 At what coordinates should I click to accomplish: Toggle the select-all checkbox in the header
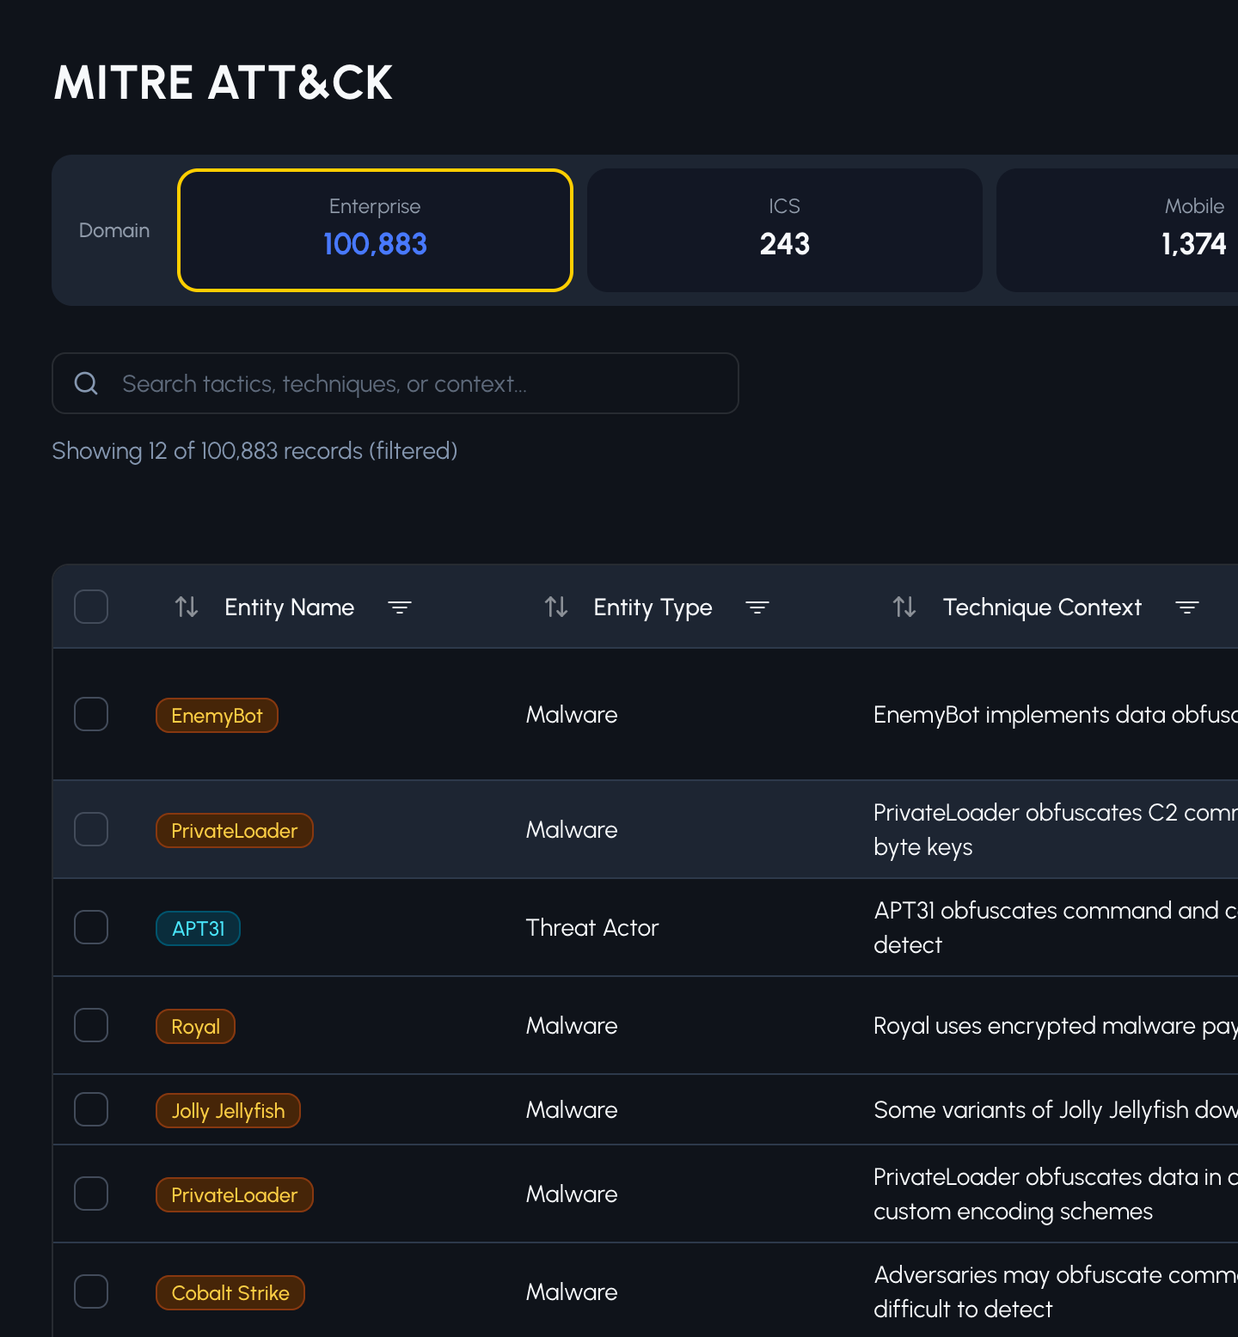(x=90, y=607)
